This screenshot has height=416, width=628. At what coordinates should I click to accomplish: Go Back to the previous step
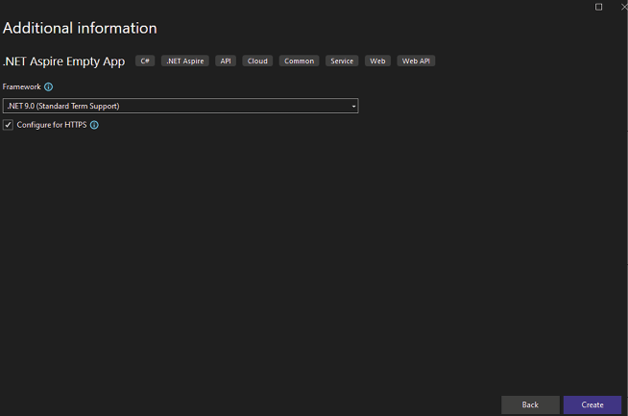click(530, 404)
